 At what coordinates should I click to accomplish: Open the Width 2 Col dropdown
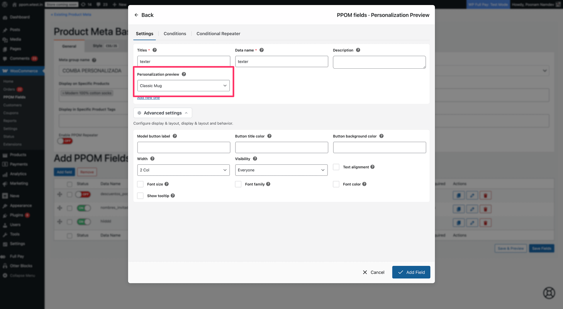click(x=184, y=170)
